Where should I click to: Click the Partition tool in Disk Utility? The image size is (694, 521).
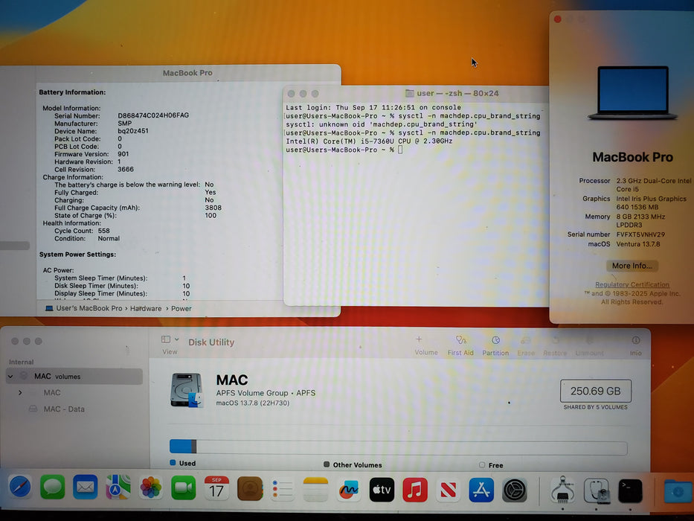click(x=495, y=345)
